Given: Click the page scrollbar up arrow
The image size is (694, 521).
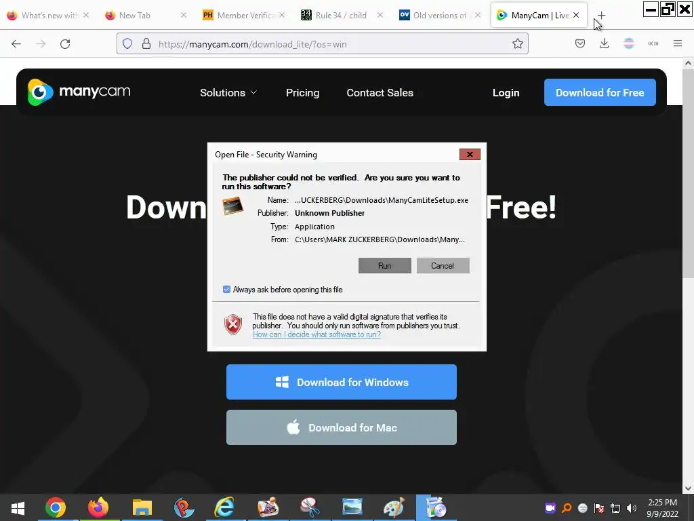Looking at the screenshot, I should pyautogui.click(x=688, y=63).
